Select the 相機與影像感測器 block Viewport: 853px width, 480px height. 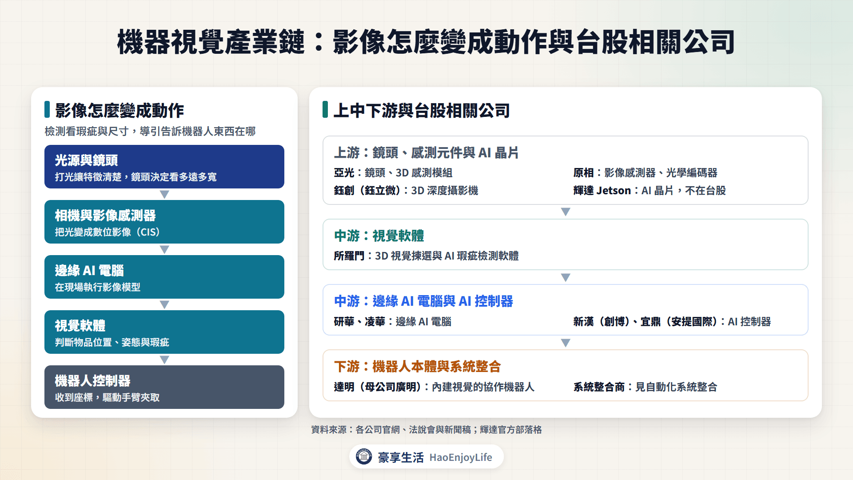tap(164, 222)
